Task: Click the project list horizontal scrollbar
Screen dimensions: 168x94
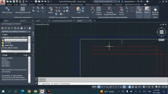Action: (x=15, y=51)
